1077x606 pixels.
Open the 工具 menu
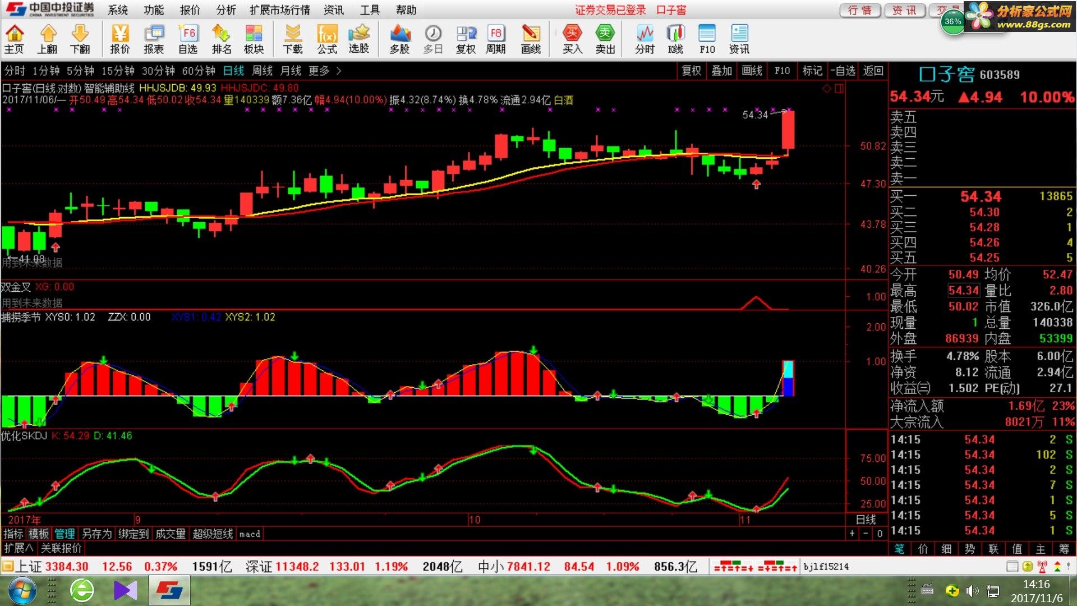[370, 10]
